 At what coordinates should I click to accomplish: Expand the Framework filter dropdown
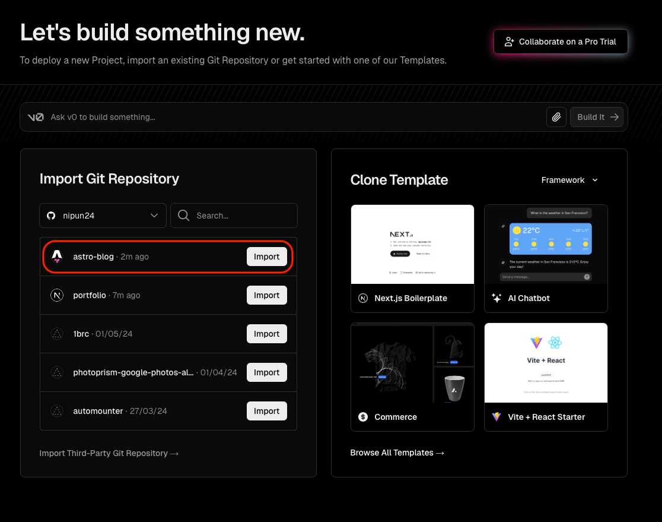click(569, 180)
